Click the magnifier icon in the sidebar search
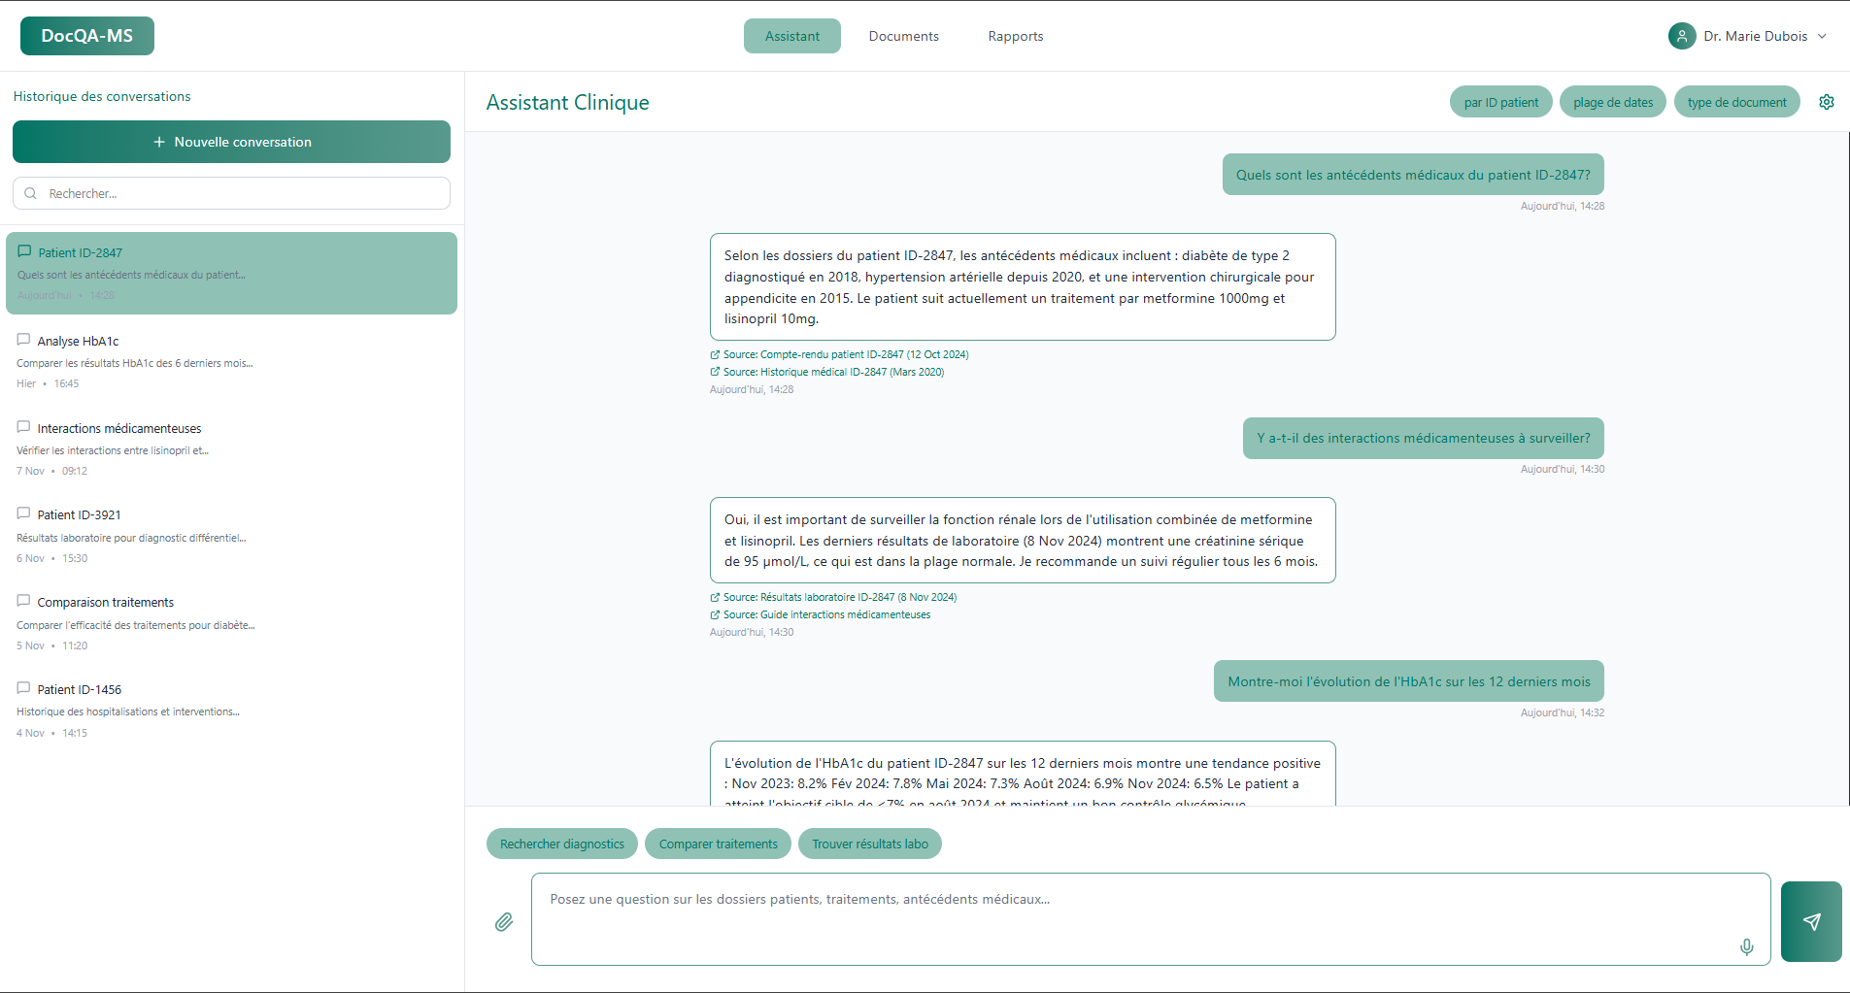The image size is (1850, 993). tap(32, 193)
